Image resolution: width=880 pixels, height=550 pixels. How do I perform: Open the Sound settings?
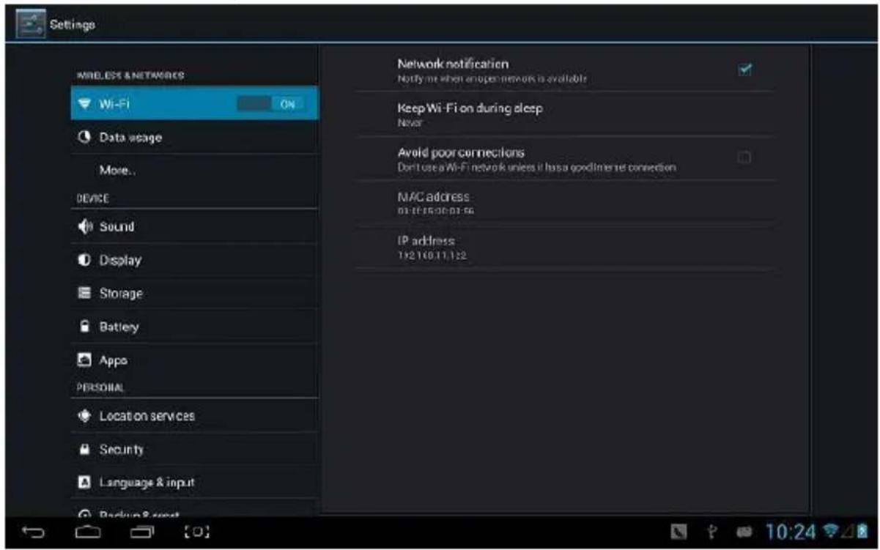195,227
